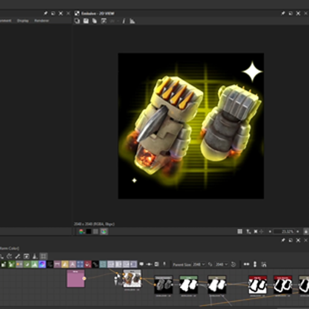Select the green-header white mask node
This screenshot has height=309, width=309.
188,285
